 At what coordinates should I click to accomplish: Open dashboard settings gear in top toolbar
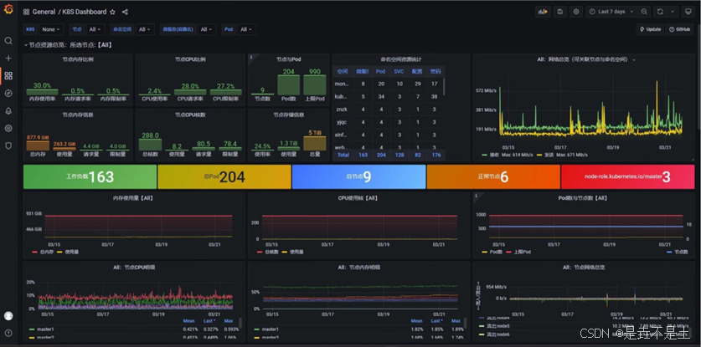coord(576,12)
